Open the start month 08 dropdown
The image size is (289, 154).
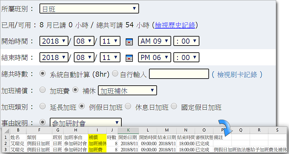coord(84,41)
